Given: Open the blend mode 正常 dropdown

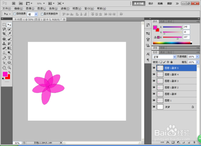Looking at the screenshot, I should point(174,57).
